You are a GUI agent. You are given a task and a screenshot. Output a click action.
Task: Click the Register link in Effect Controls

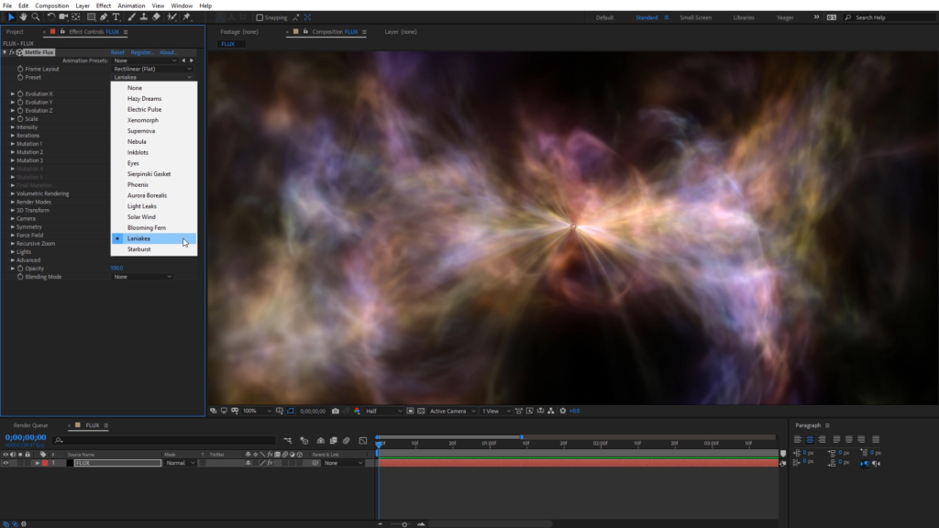coord(141,52)
